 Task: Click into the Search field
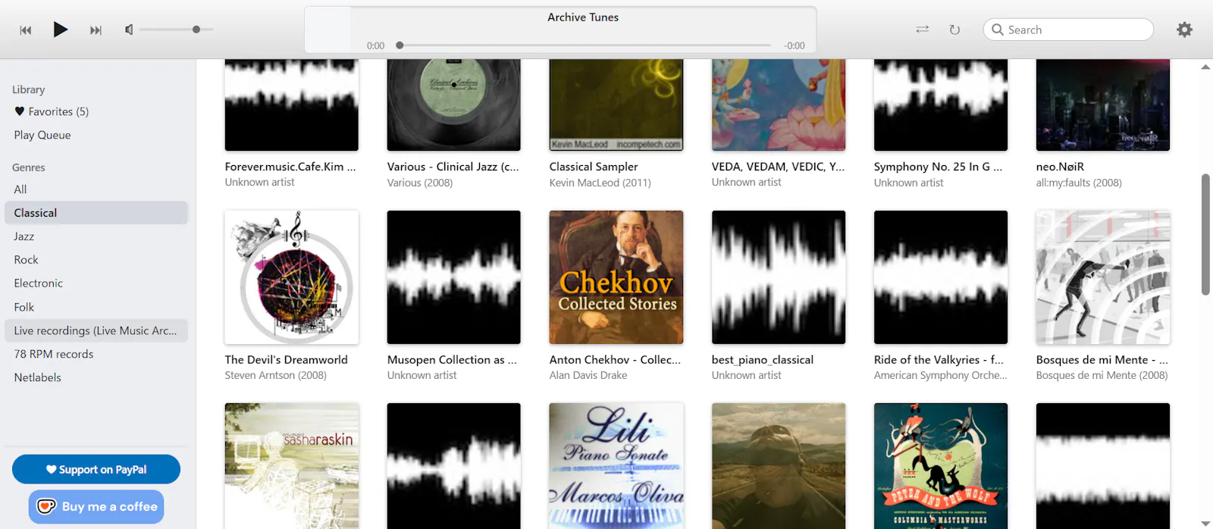pos(1068,30)
